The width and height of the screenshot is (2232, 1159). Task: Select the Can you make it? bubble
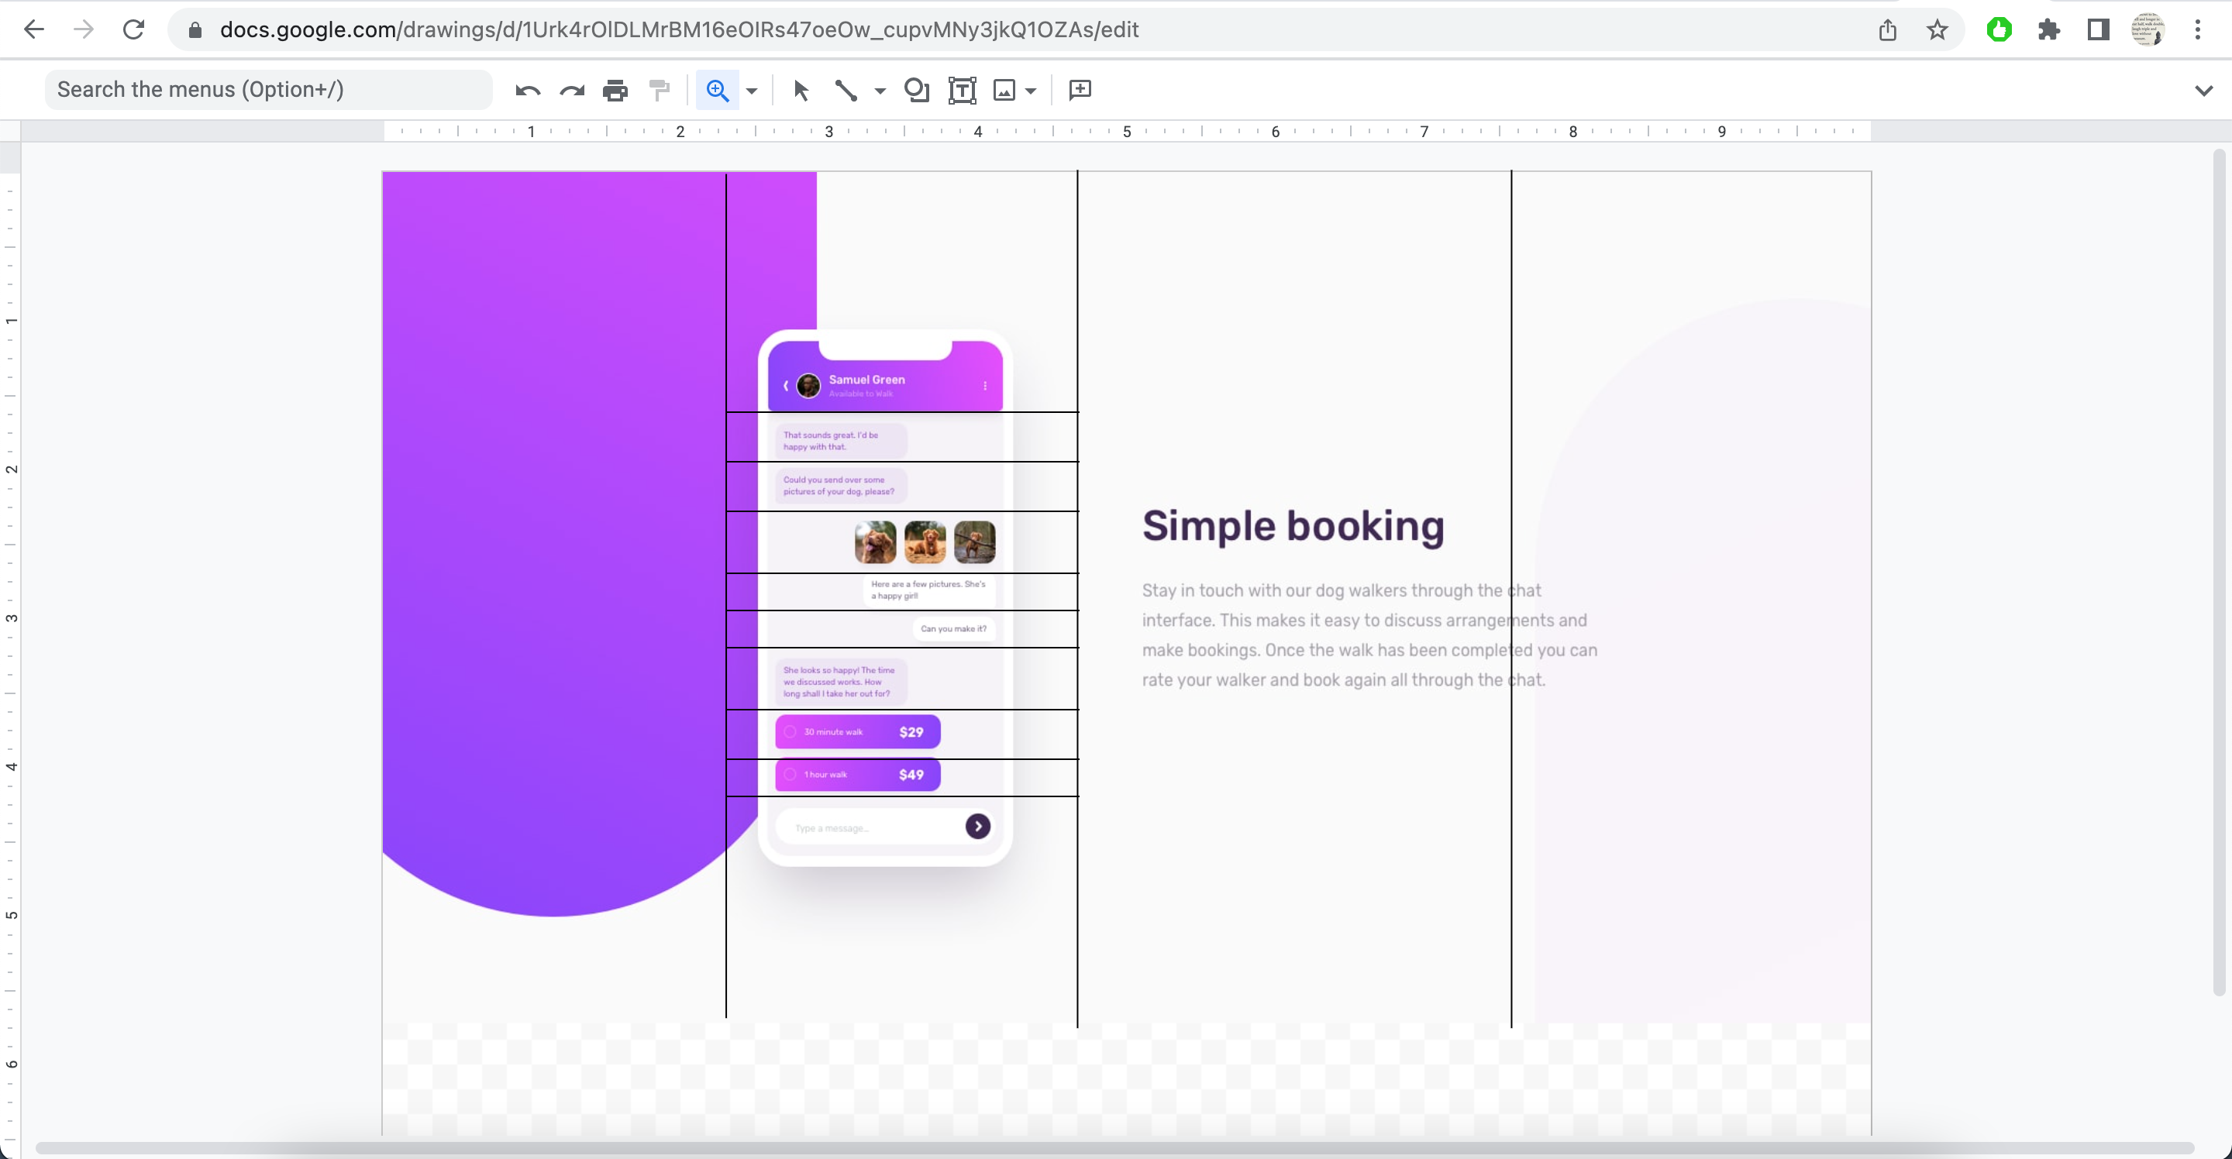[953, 629]
